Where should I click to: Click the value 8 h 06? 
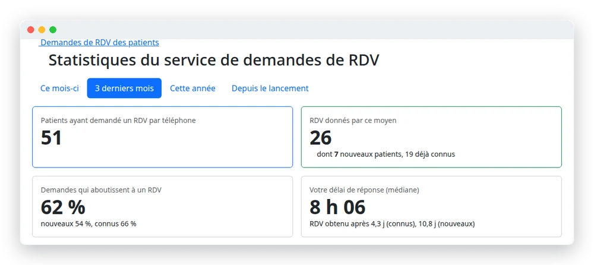[337, 207]
